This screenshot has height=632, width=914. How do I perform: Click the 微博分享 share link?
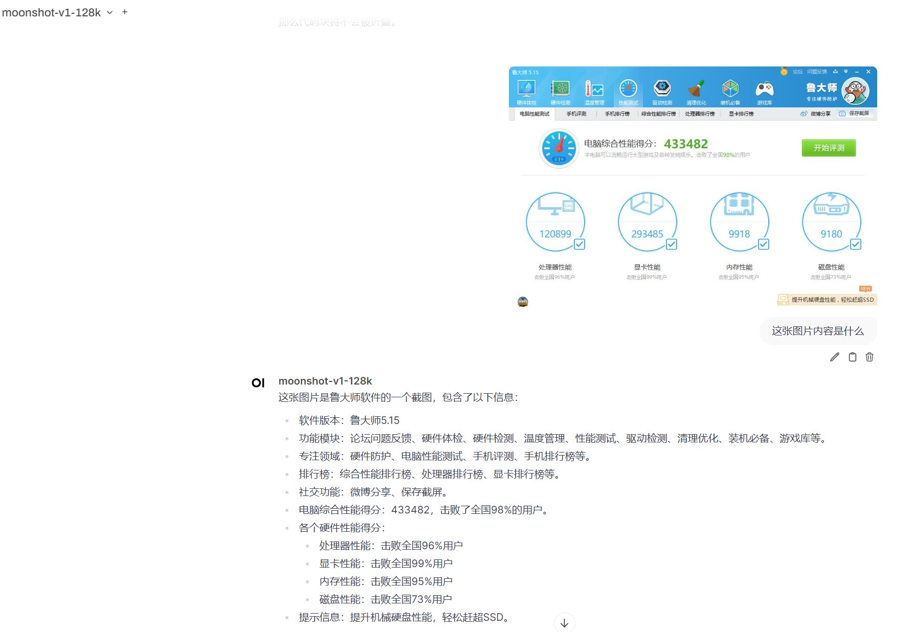815,114
